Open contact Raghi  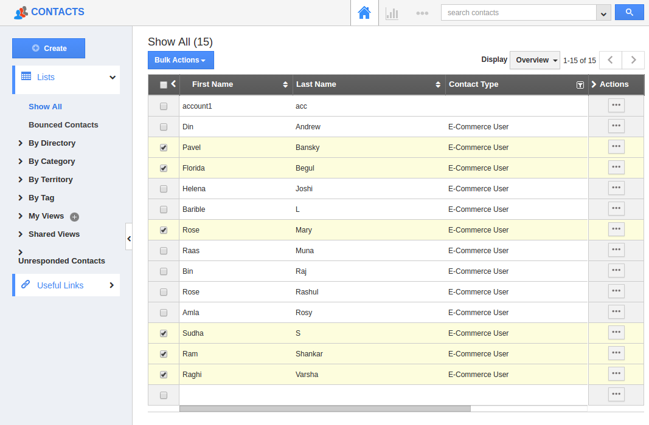click(x=192, y=375)
